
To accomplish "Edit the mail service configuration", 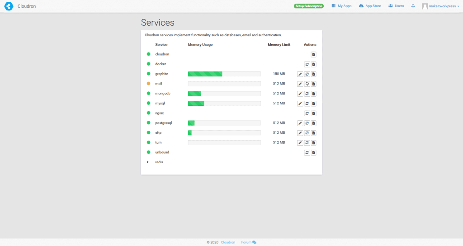I will tap(300, 84).
